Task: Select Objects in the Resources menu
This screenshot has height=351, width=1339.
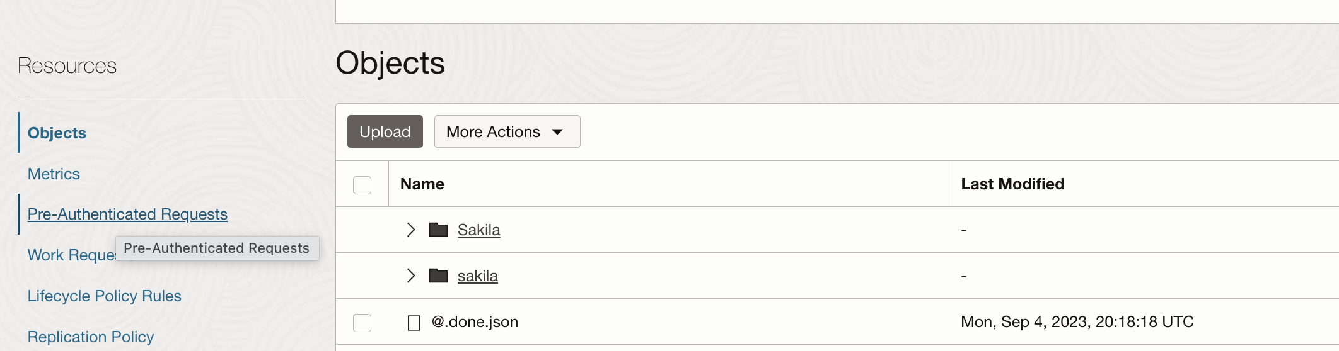Action: [57, 133]
